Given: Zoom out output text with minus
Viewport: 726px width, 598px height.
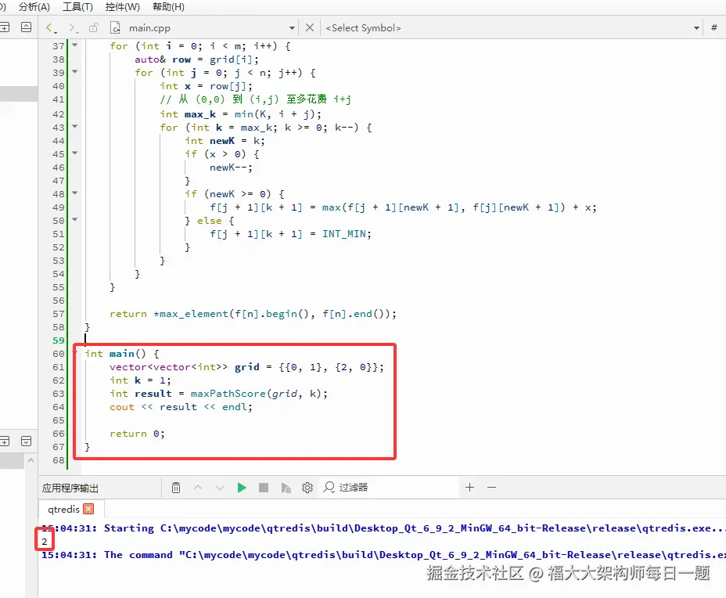Looking at the screenshot, I should (492, 488).
